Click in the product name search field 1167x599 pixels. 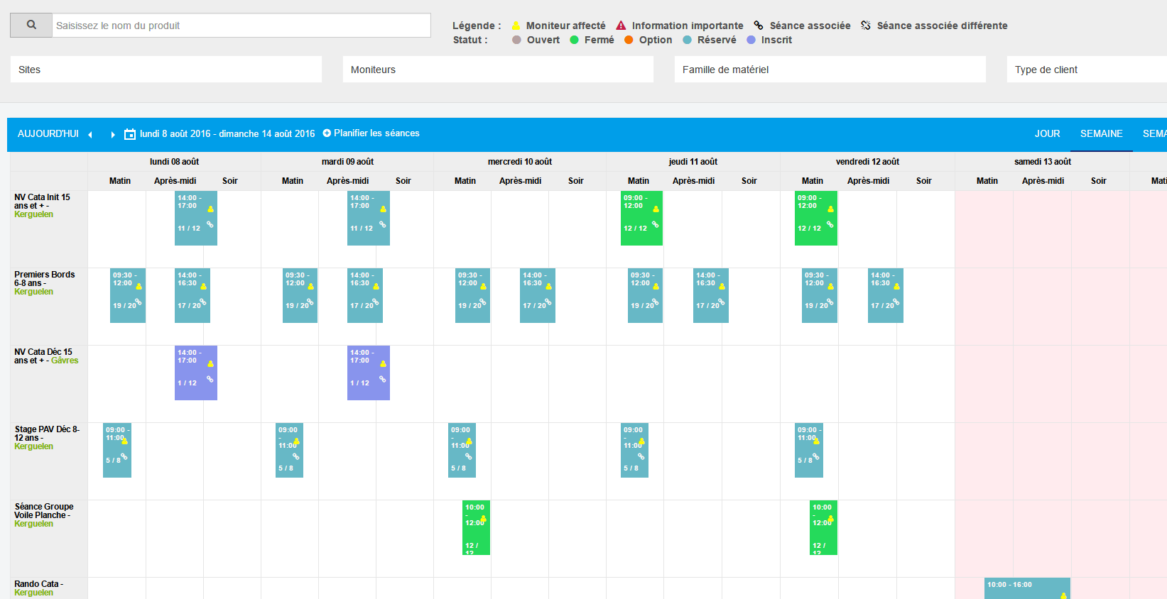pyautogui.click(x=241, y=25)
